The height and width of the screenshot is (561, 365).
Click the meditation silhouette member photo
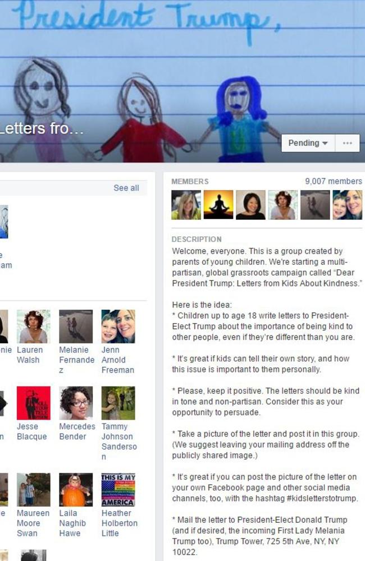218,205
